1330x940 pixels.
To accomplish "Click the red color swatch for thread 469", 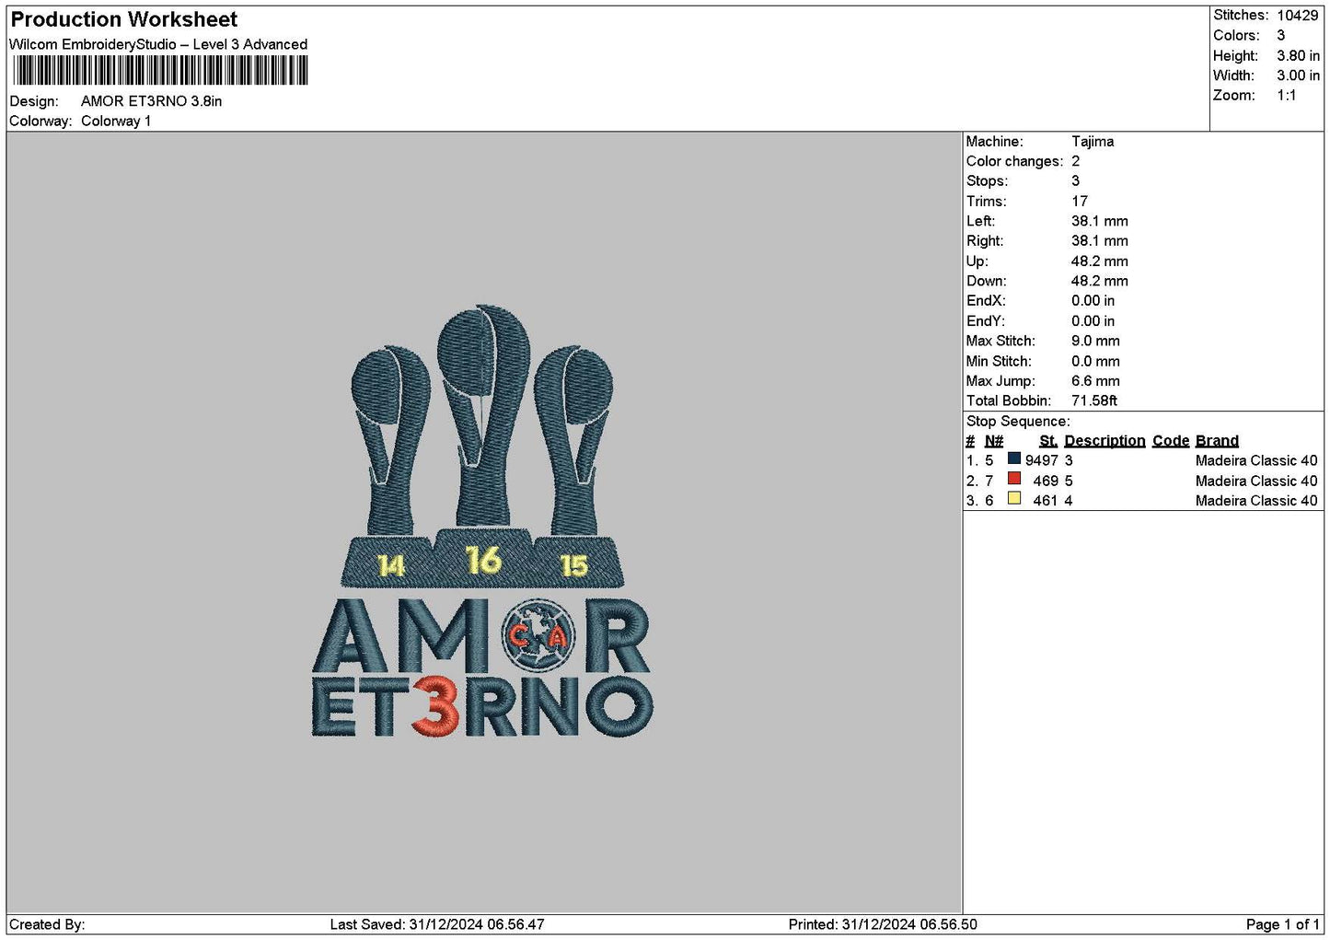I will point(1014,479).
